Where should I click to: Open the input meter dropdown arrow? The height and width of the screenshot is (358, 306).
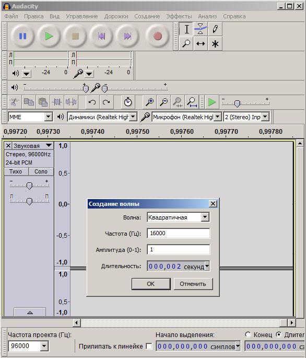click(x=89, y=74)
